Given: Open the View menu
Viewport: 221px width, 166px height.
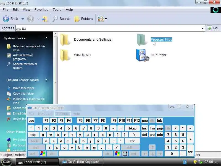Looking at the screenshot, I should pos(27,10).
